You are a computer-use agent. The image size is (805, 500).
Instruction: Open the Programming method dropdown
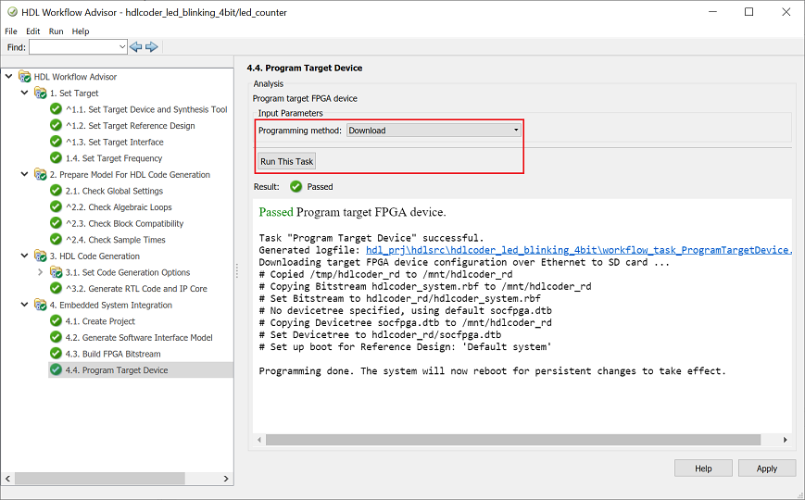pyautogui.click(x=434, y=131)
